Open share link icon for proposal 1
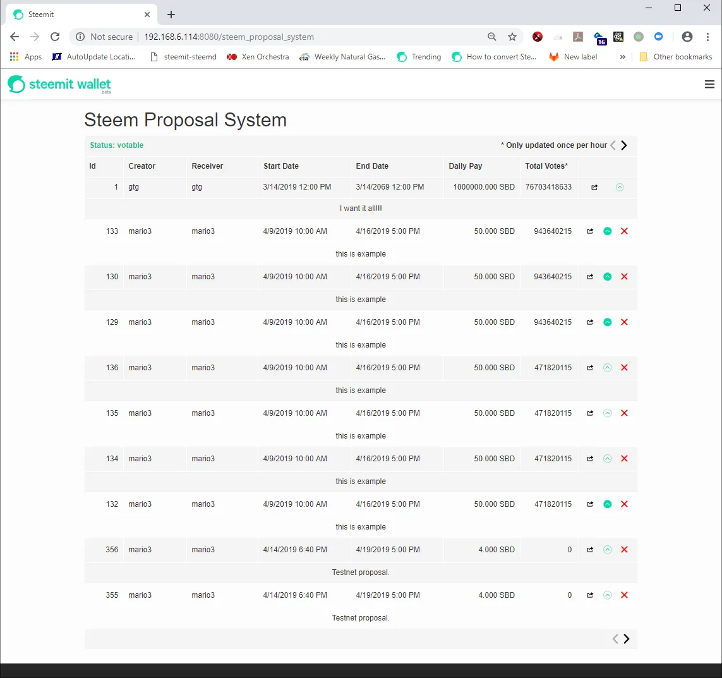This screenshot has height=678, width=722. pos(594,188)
